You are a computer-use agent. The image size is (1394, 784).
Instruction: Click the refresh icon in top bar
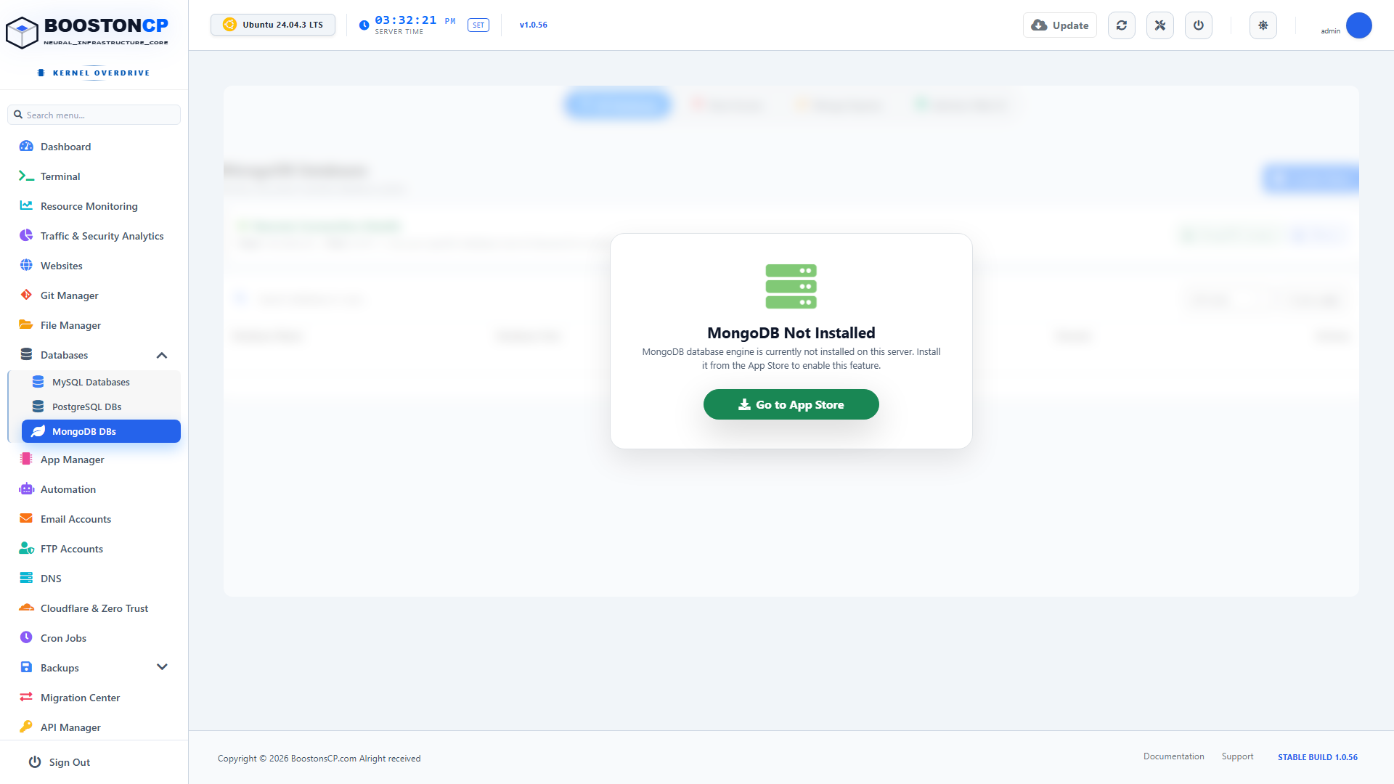[1122, 25]
